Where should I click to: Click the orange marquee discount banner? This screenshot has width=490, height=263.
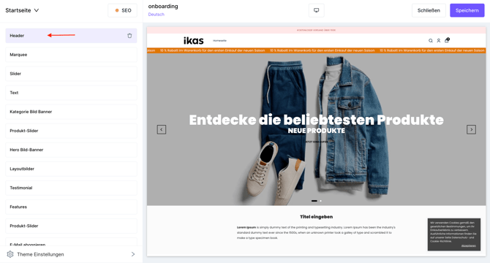pos(316,50)
